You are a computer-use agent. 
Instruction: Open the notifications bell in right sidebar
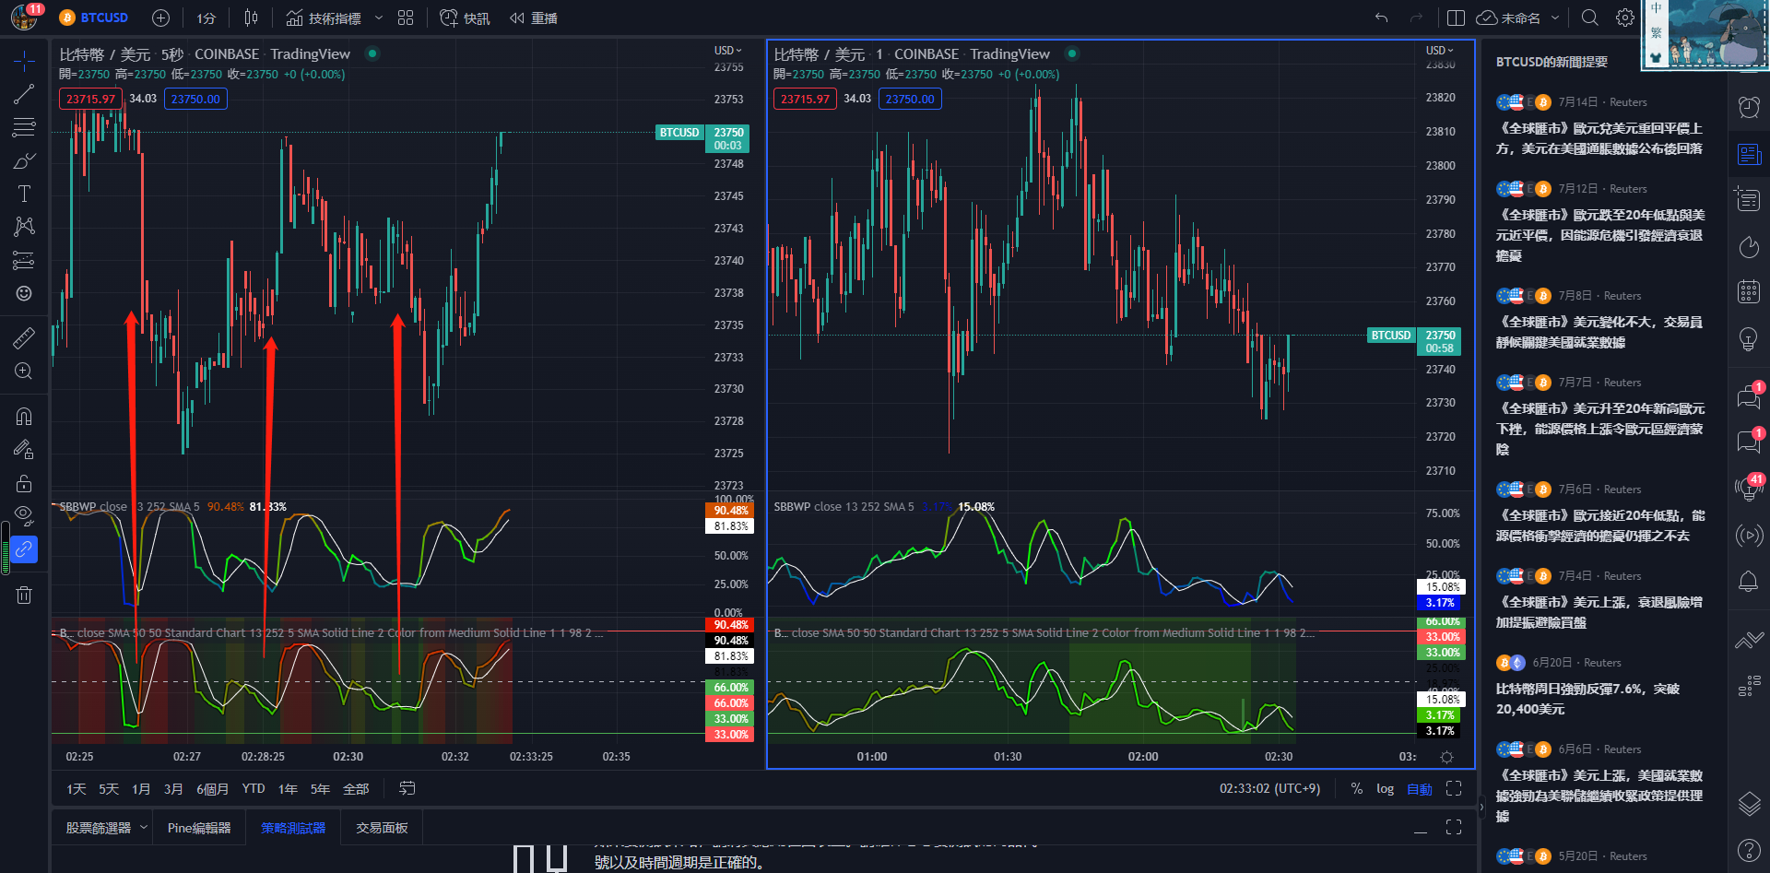(x=1749, y=582)
